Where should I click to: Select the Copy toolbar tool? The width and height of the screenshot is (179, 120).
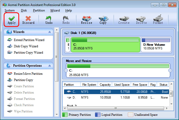click(103, 20)
